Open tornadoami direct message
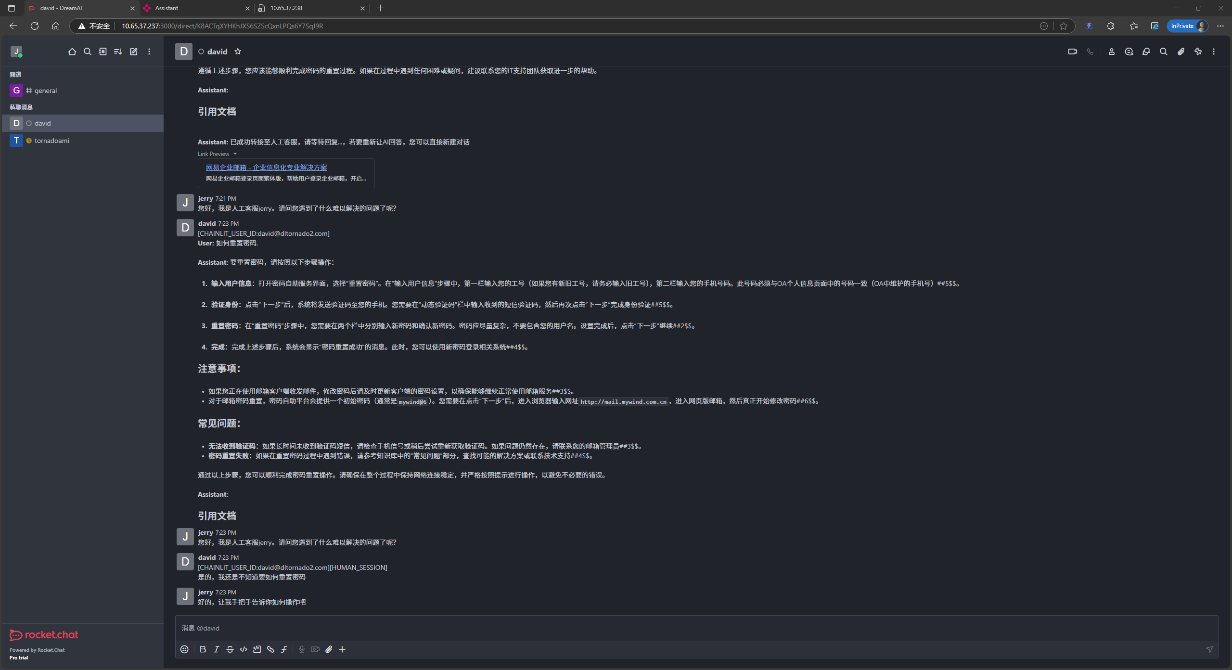Screen dimensions: 1232x670 point(51,141)
